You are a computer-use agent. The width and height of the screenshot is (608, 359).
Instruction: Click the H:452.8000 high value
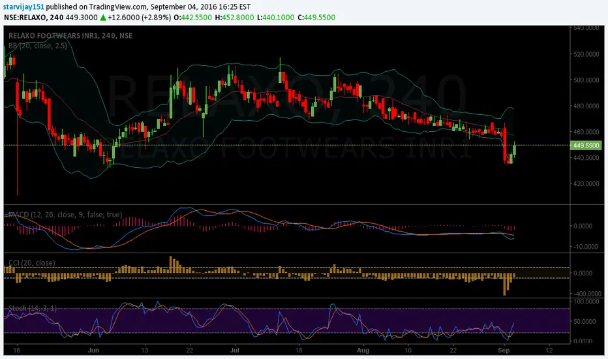[235, 18]
